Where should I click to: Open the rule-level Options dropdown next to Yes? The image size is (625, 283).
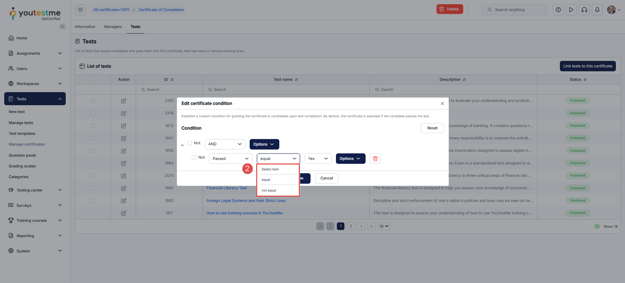coord(350,159)
